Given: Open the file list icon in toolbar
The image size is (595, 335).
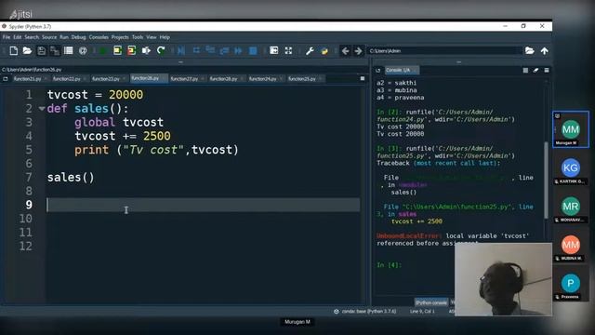Looking at the screenshot, I should tap(68, 50).
